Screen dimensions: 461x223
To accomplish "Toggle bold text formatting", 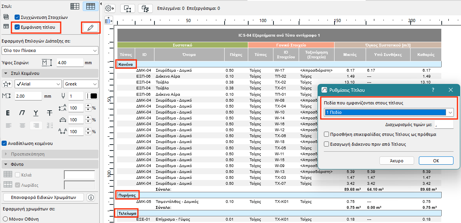I will [8, 113].
